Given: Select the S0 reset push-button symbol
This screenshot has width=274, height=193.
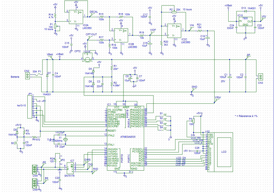Looking at the screenshot, I should (16, 143).
